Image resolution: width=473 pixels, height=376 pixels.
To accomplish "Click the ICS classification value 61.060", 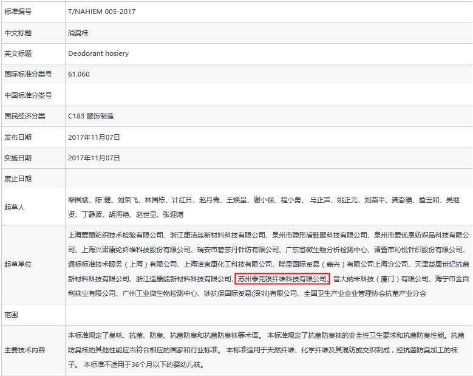I will (x=79, y=74).
